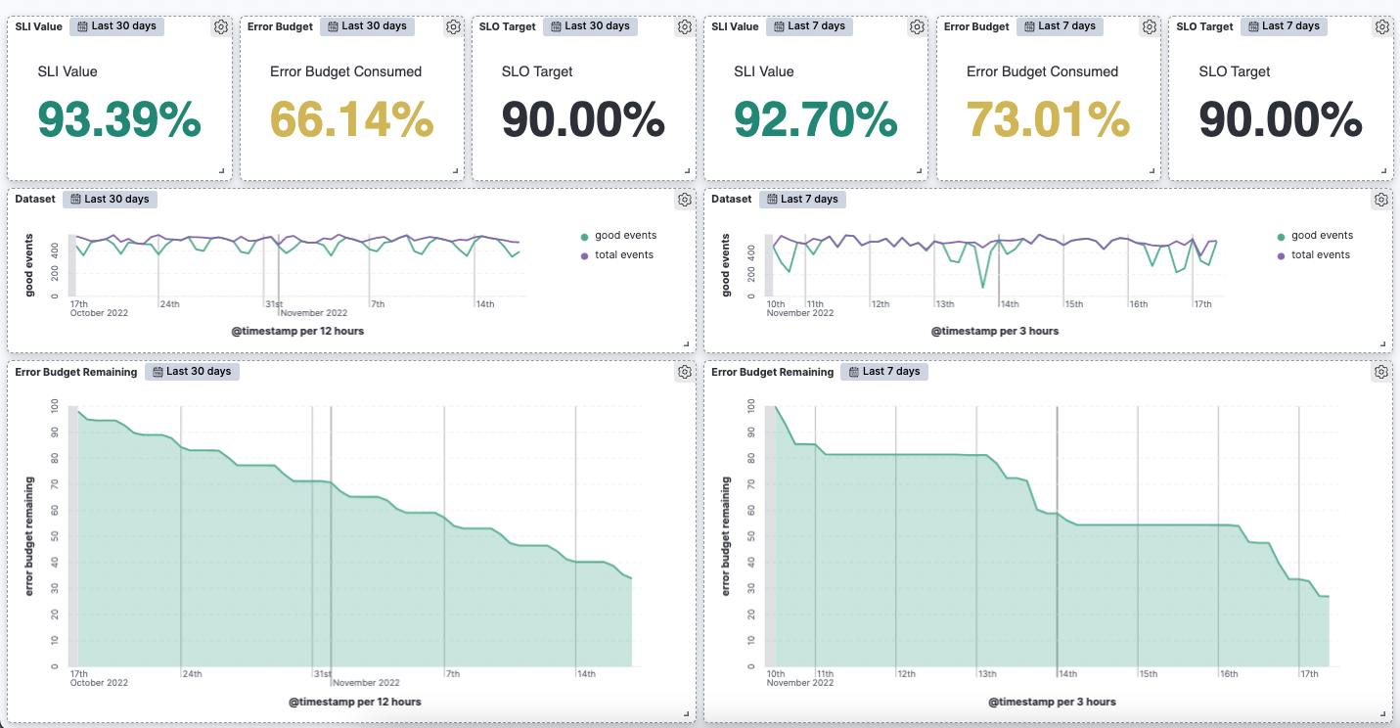The image size is (1400, 728).
Task: Click 'Error Budget Consumed' label in 30-day panel
Action: click(346, 71)
